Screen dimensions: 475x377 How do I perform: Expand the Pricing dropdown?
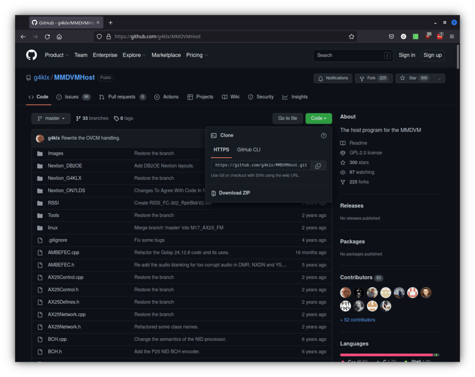pyautogui.click(x=197, y=55)
